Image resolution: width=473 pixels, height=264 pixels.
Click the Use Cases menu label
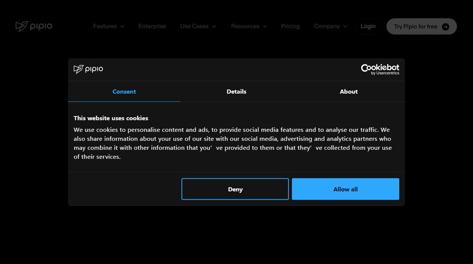[x=194, y=26]
